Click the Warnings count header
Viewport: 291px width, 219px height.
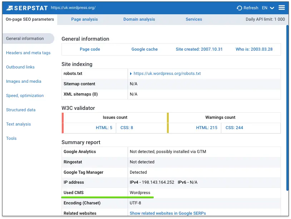point(220,117)
